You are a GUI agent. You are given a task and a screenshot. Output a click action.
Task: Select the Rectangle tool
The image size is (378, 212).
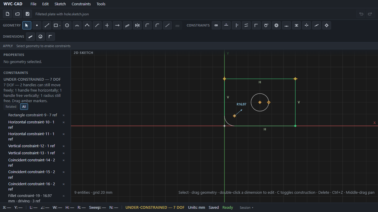(x=56, y=25)
